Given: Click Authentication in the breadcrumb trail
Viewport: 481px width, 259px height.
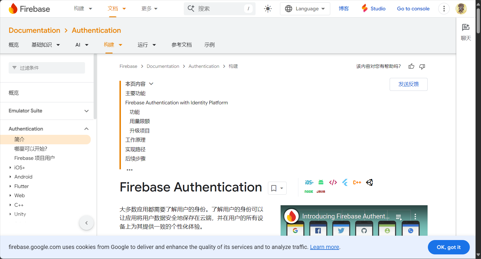Looking at the screenshot, I should pyautogui.click(x=204, y=66).
